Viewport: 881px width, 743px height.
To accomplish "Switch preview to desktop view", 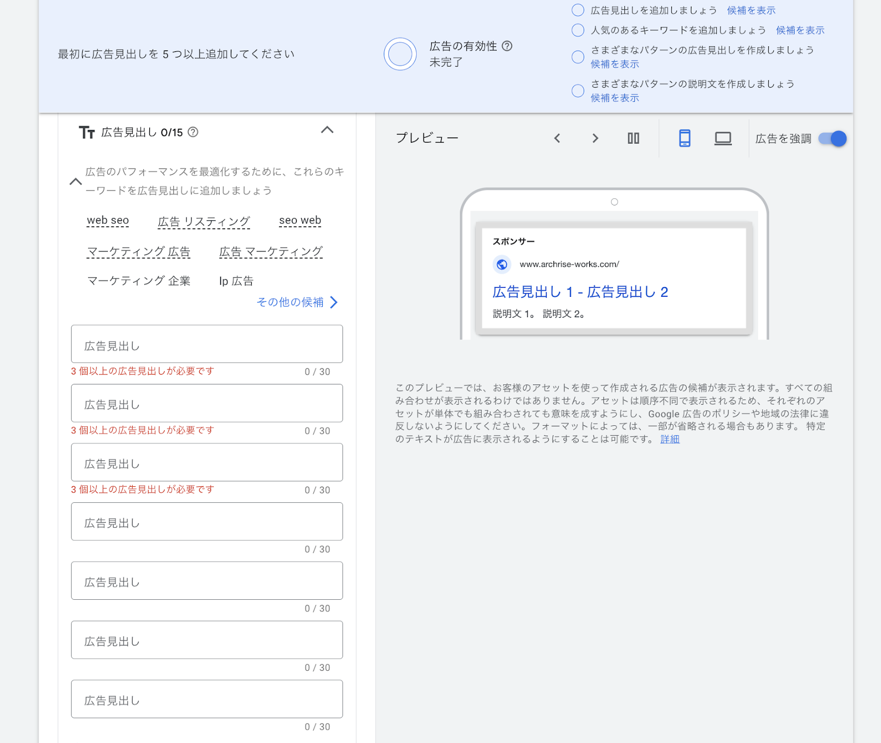I will pyautogui.click(x=723, y=138).
